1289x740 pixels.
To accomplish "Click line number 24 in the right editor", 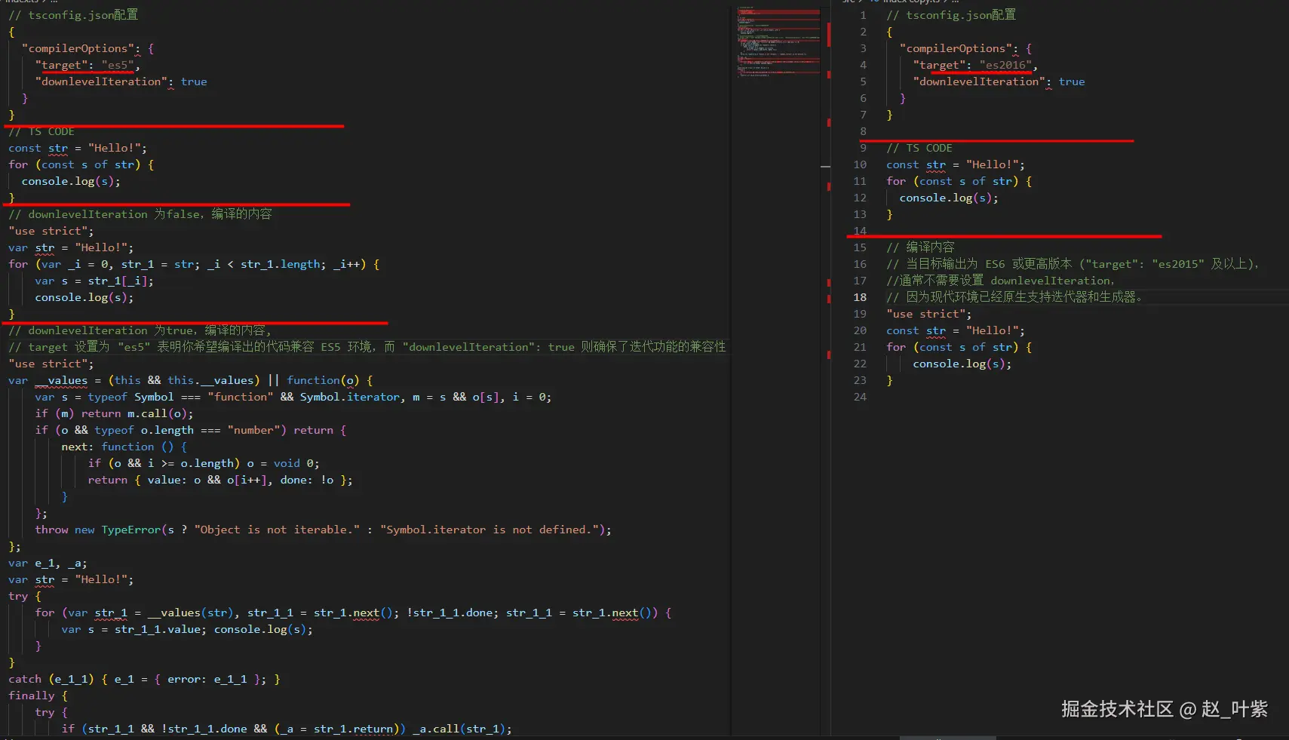I will pos(860,397).
